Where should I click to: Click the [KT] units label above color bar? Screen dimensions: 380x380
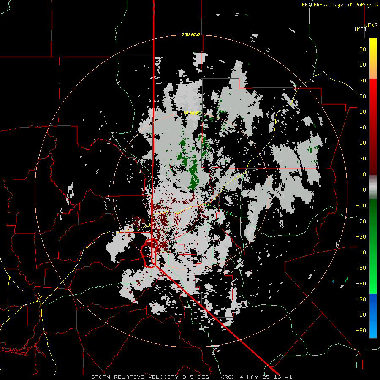click(x=360, y=29)
